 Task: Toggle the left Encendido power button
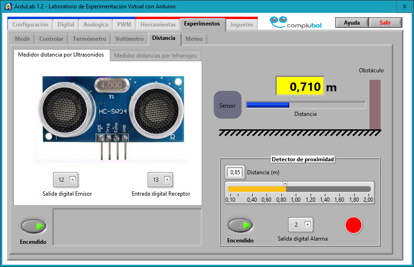coord(33,226)
